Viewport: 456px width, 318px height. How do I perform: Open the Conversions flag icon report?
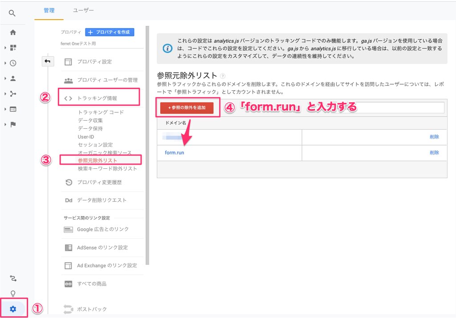[13, 124]
